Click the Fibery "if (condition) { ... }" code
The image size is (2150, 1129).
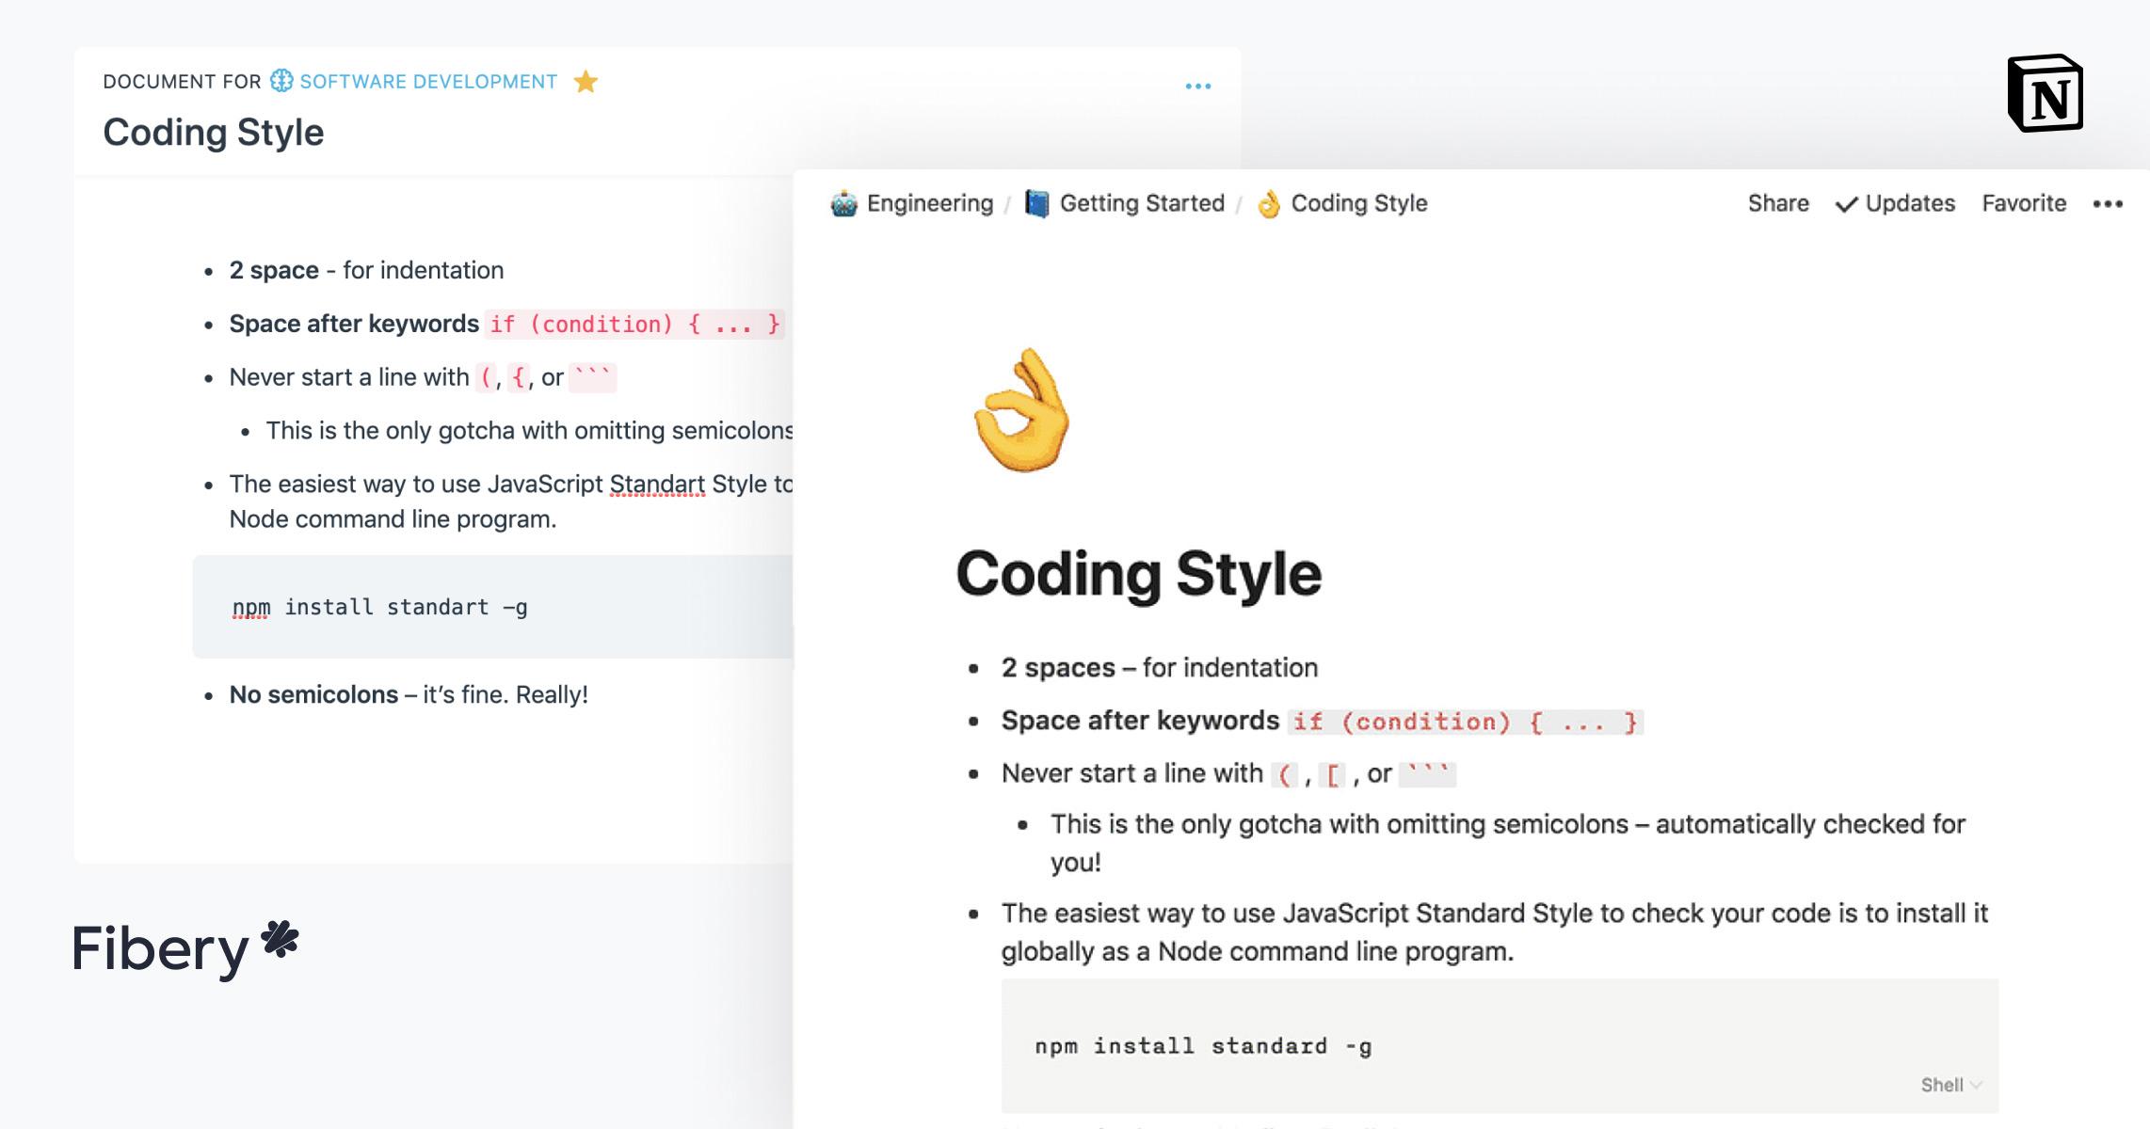635,325
